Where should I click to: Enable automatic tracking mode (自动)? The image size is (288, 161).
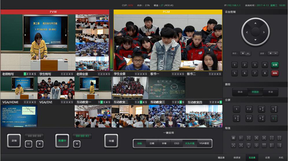tap(240, 92)
